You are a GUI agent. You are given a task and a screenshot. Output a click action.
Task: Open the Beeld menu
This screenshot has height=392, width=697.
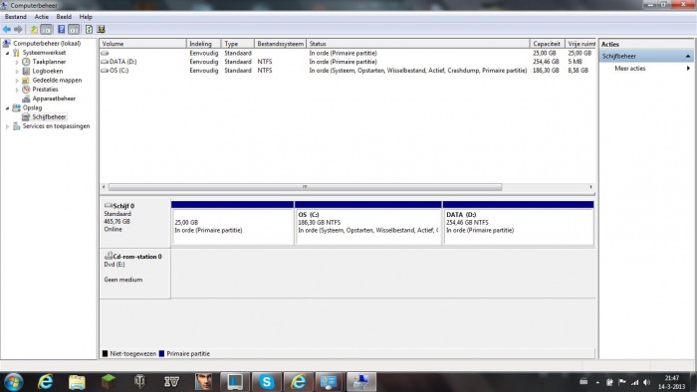click(x=64, y=17)
